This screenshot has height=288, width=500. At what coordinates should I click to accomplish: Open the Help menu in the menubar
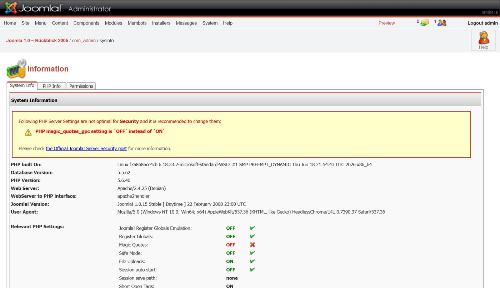(228, 23)
